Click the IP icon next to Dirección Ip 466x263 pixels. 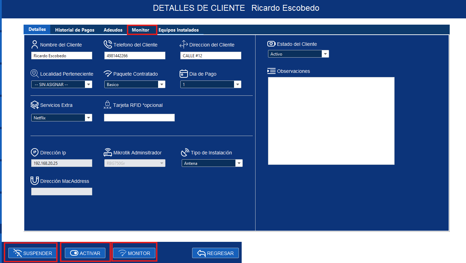pos(34,152)
